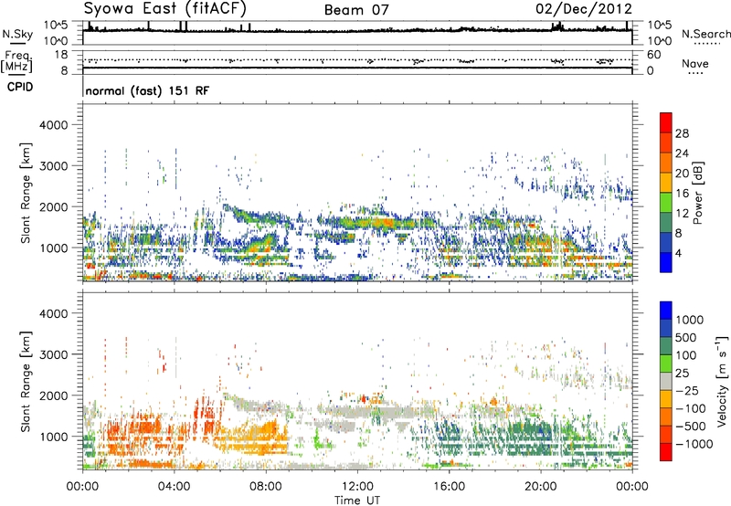
Task: Click the '-1000' value on the velocity colorbar
Action: [694, 444]
